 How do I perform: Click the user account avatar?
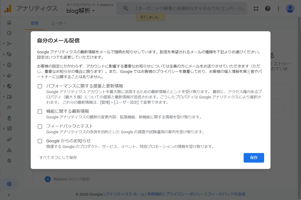point(290,9)
